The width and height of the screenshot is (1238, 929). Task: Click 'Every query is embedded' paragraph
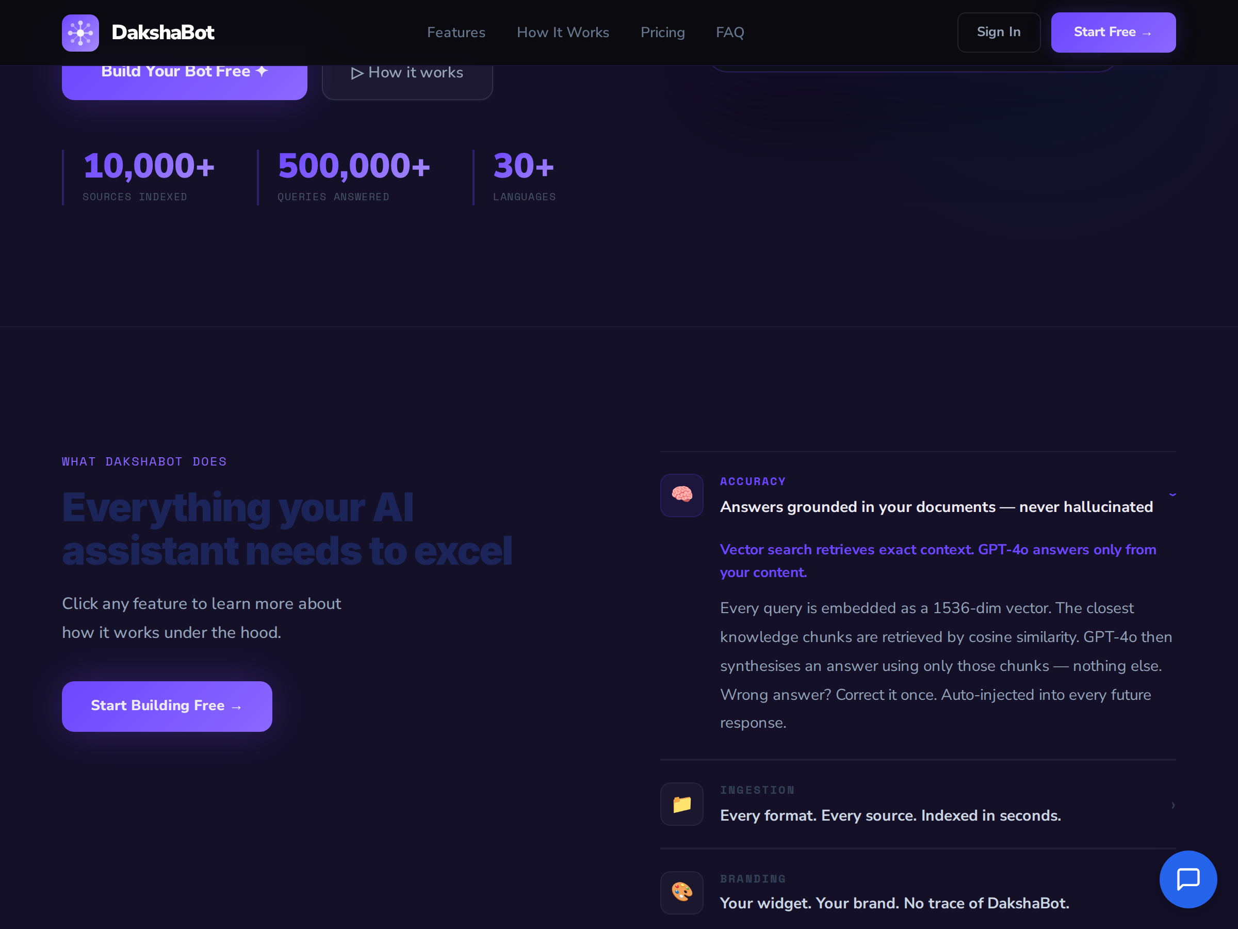coord(946,665)
